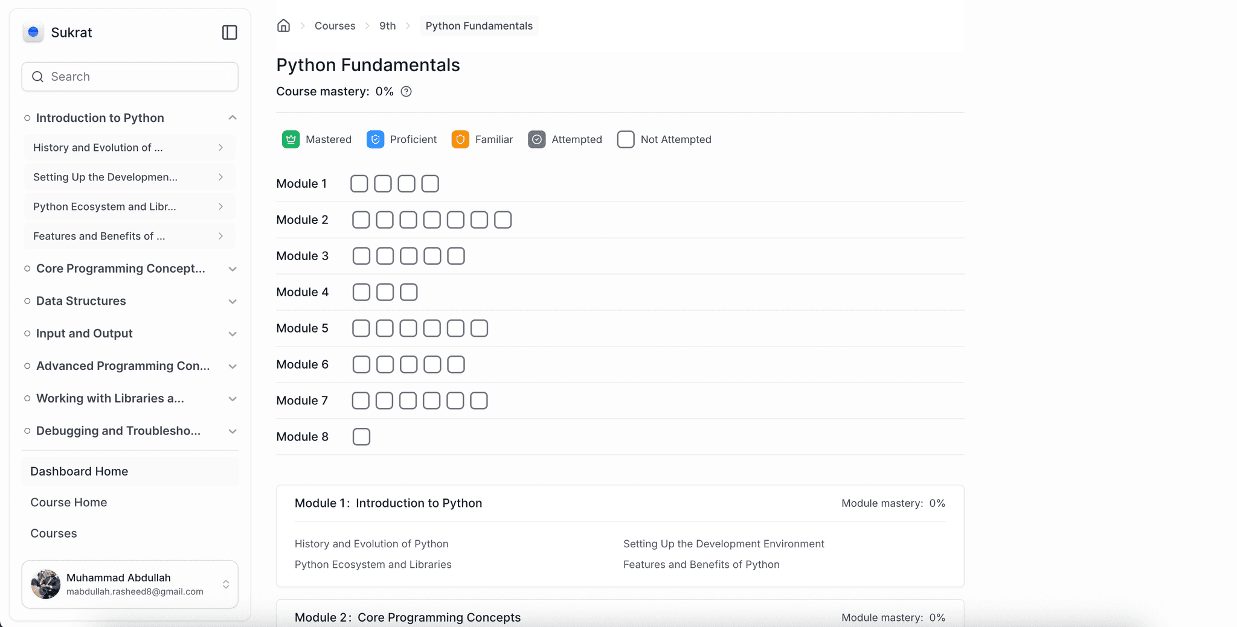
Task: Click the Sukrat logo avatar
Action: (33, 33)
